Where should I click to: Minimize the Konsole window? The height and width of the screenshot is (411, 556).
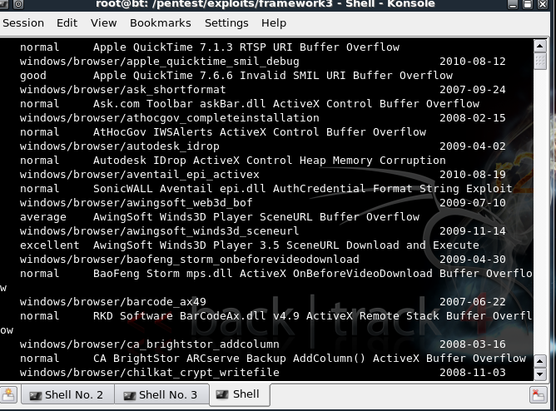point(513,4)
